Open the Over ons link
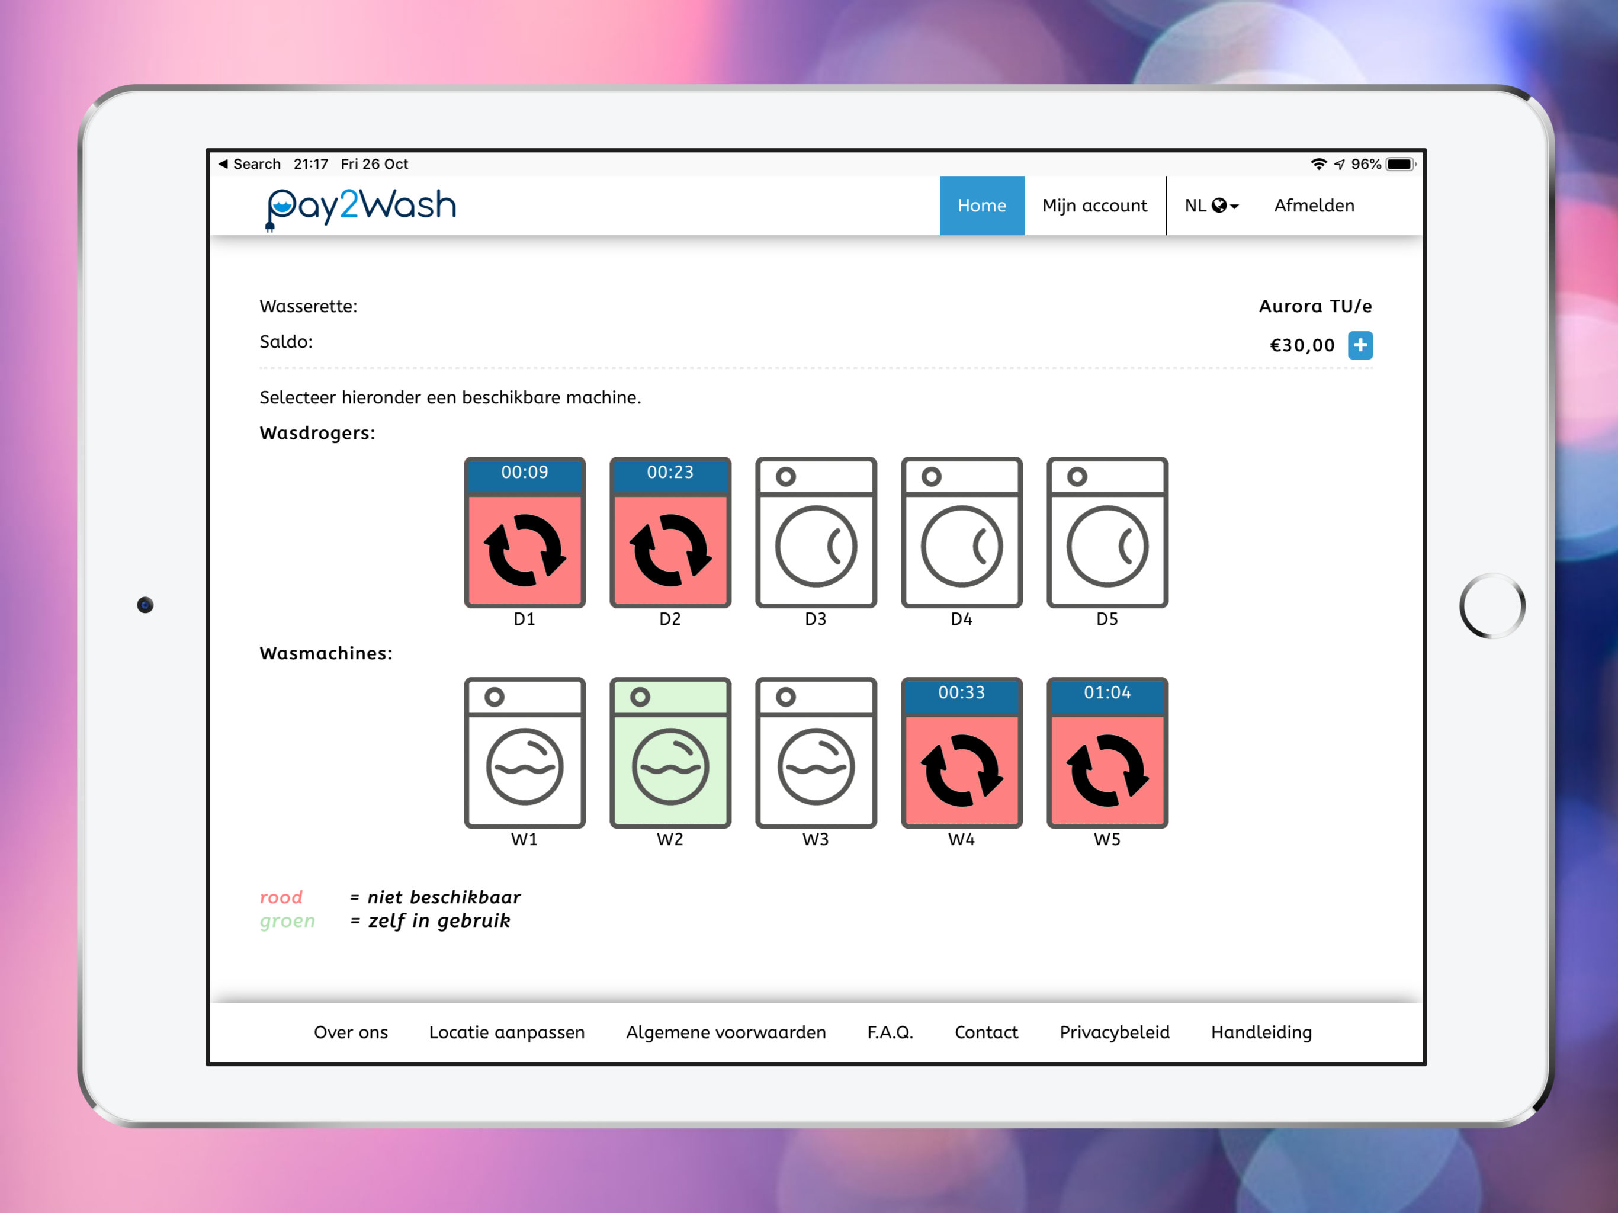1618x1213 pixels. coord(351,1032)
